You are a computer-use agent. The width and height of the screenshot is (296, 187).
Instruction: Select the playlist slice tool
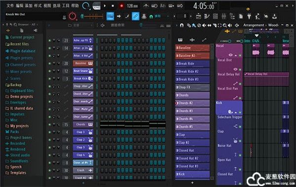215,25
